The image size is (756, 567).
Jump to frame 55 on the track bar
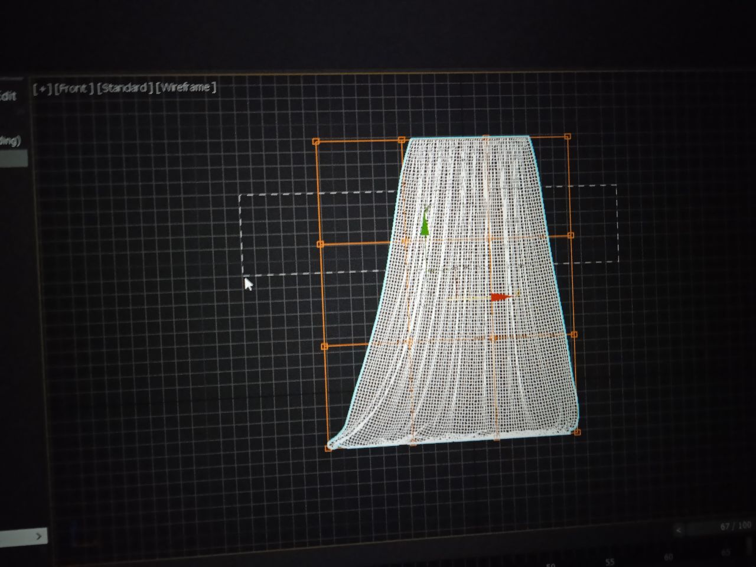(610, 562)
